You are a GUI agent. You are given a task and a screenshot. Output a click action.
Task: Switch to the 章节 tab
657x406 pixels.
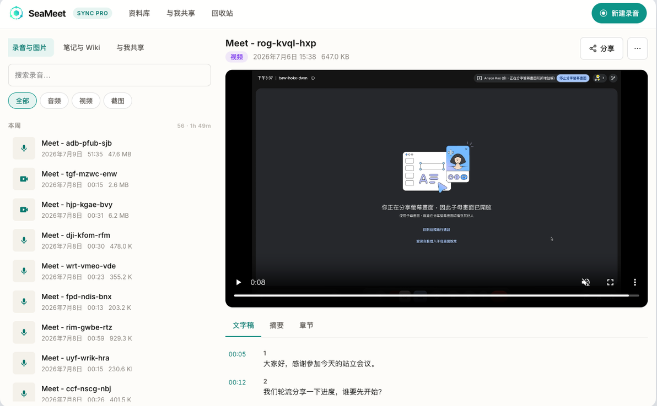pyautogui.click(x=306, y=325)
